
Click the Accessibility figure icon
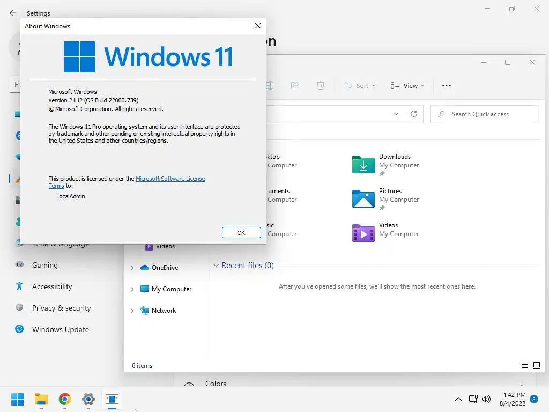coord(19,286)
